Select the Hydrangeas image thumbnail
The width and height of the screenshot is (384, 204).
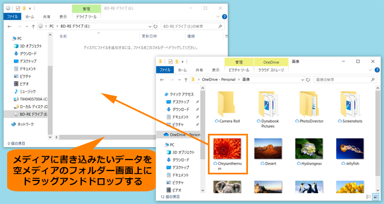(309, 149)
